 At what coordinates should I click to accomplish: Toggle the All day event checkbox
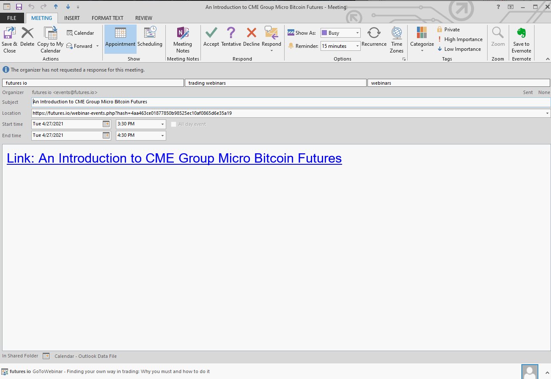click(x=173, y=124)
